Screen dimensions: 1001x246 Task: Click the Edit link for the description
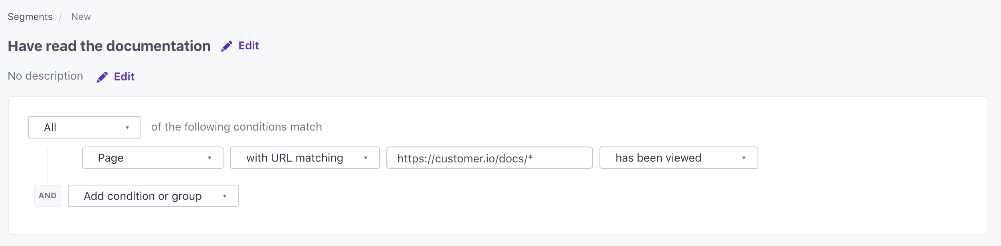coord(124,76)
